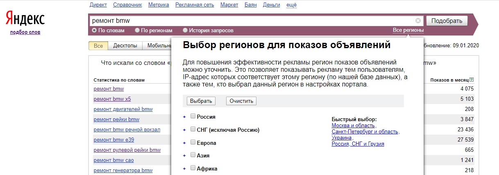Quick-select Украина region
The image size is (499, 175).
(342, 138)
